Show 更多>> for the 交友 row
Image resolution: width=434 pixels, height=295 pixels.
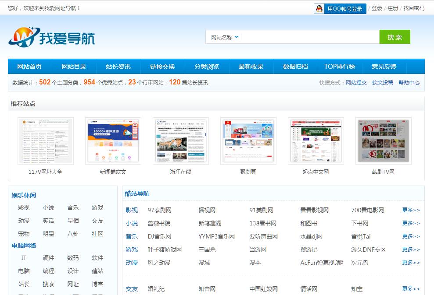click(x=411, y=289)
